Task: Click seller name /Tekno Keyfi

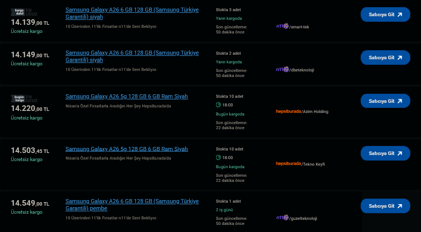Action: pyautogui.click(x=313, y=164)
